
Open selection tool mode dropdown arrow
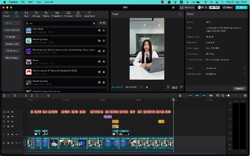(8, 96)
